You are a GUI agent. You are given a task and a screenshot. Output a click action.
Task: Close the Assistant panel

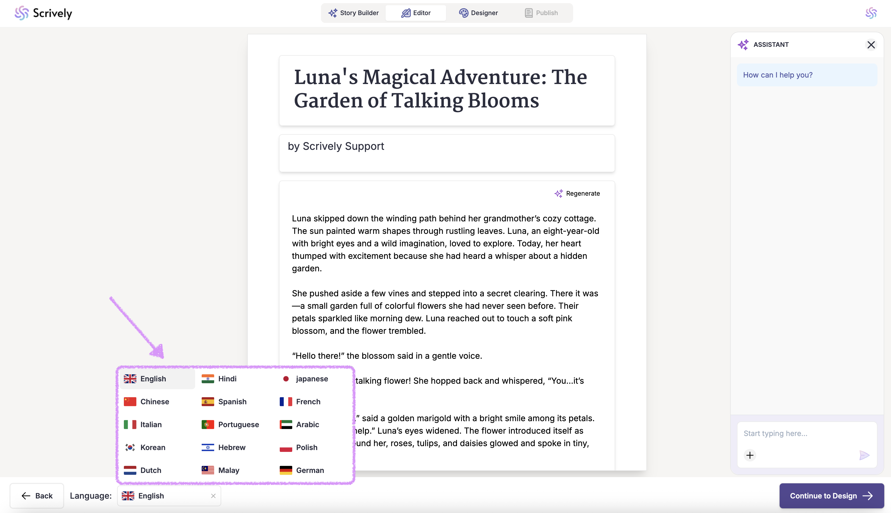click(x=871, y=45)
